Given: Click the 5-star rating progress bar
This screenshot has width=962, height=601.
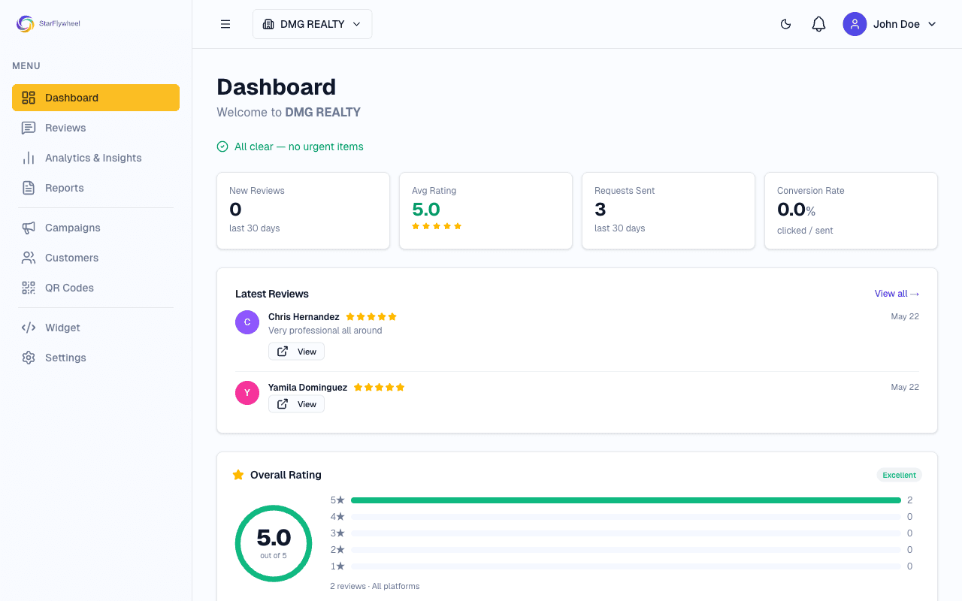Looking at the screenshot, I should click(625, 500).
